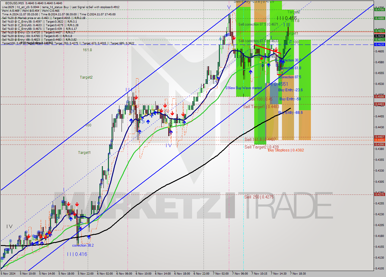Click the red 0.4275 price tag
This screenshot has height=277, width=386.
pyautogui.click(x=379, y=195)
